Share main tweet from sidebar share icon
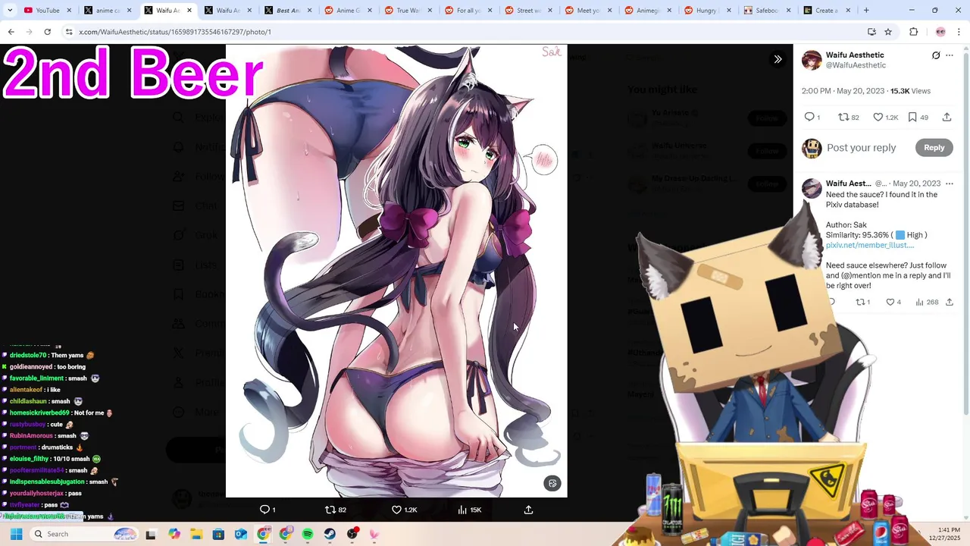 (x=947, y=117)
